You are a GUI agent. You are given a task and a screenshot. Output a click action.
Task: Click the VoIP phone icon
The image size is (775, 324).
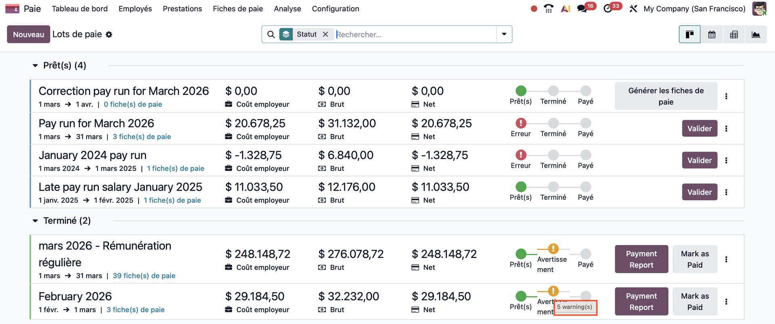click(x=549, y=8)
